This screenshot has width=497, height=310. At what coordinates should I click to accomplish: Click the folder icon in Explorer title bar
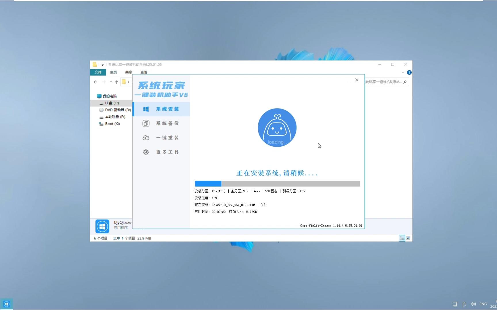pyautogui.click(x=95, y=65)
